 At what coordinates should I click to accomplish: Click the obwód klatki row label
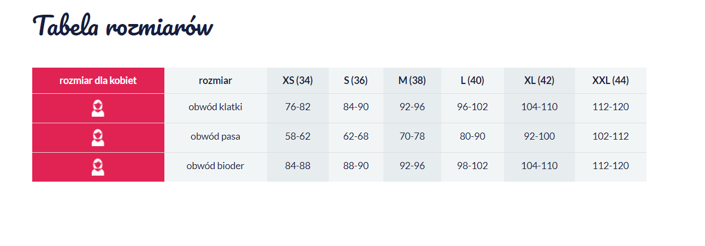coord(215,107)
